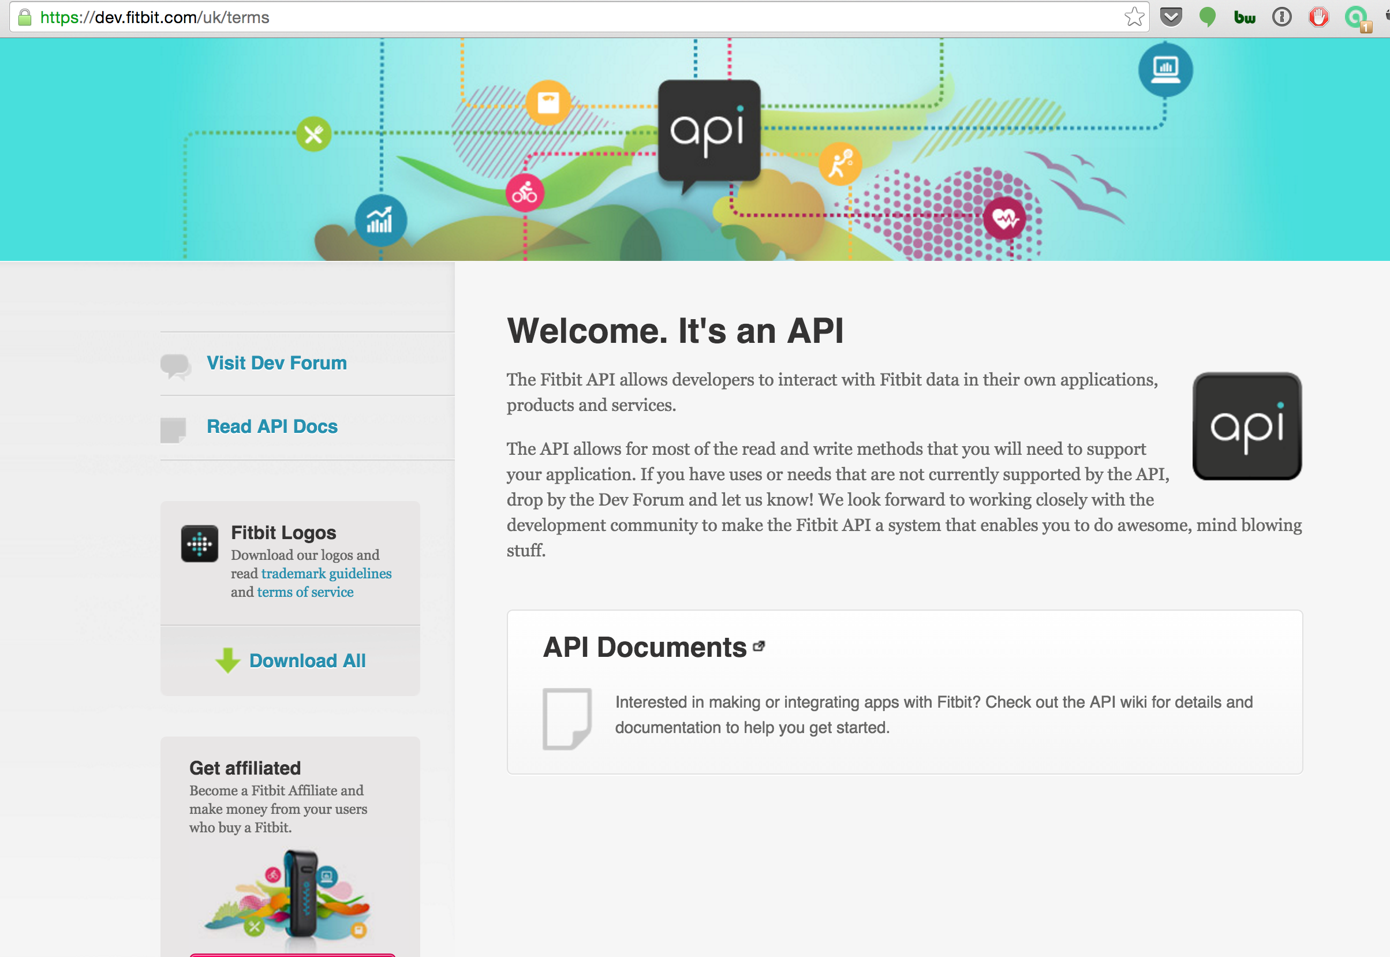Bookmark page with the star icon
1390x957 pixels.
click(1134, 17)
